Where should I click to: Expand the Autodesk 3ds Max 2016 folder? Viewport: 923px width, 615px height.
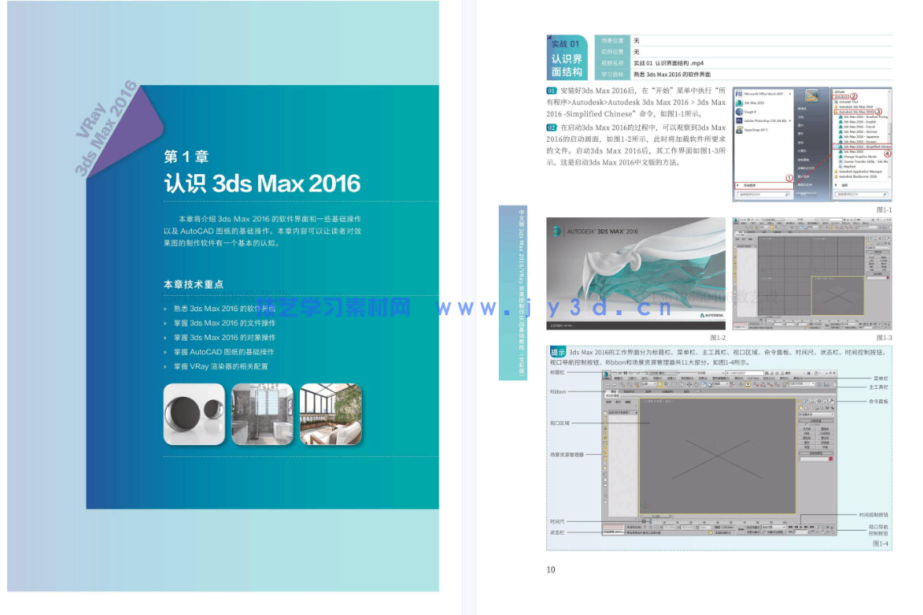coord(854,111)
